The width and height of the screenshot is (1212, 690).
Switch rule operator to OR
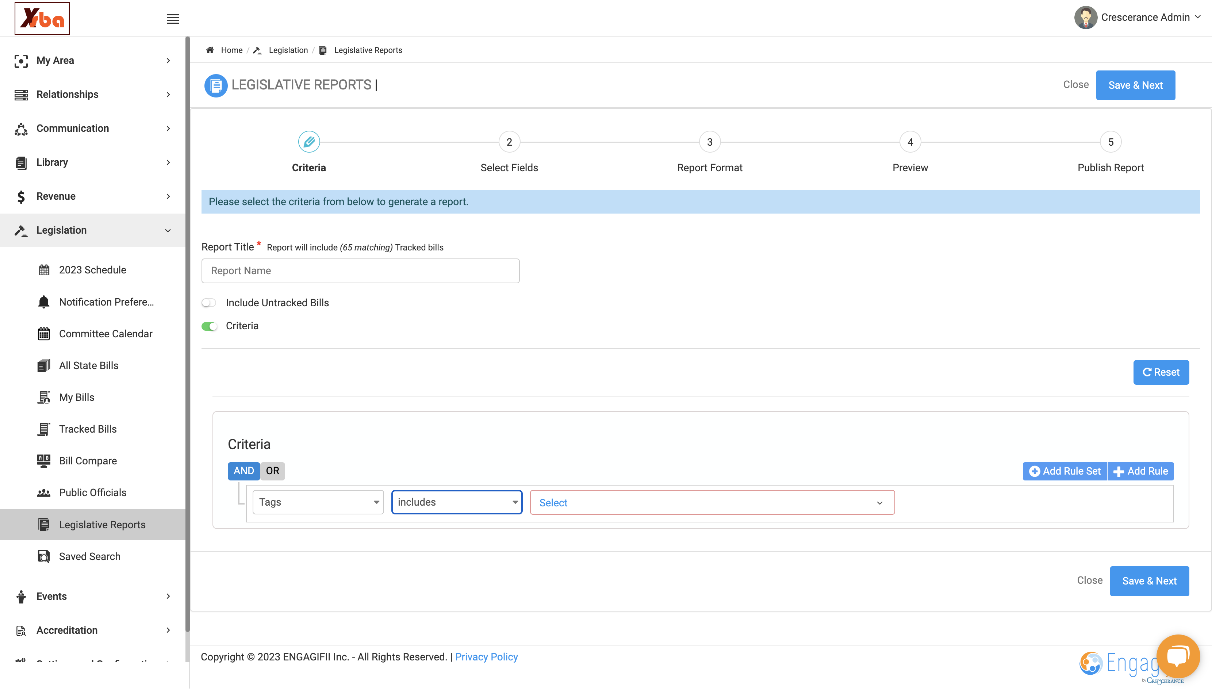[272, 471]
